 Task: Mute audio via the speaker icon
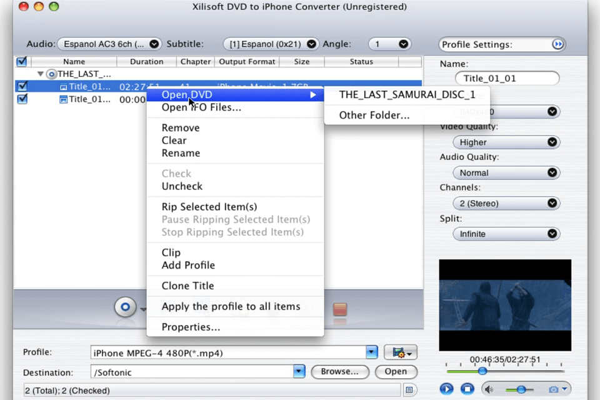pyautogui.click(x=488, y=389)
